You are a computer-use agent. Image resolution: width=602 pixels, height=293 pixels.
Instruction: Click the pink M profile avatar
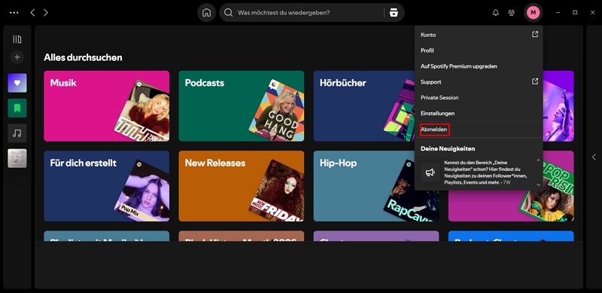click(x=533, y=13)
